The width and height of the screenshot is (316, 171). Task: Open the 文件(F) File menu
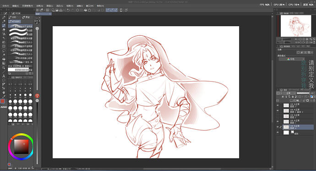click(5, 6)
